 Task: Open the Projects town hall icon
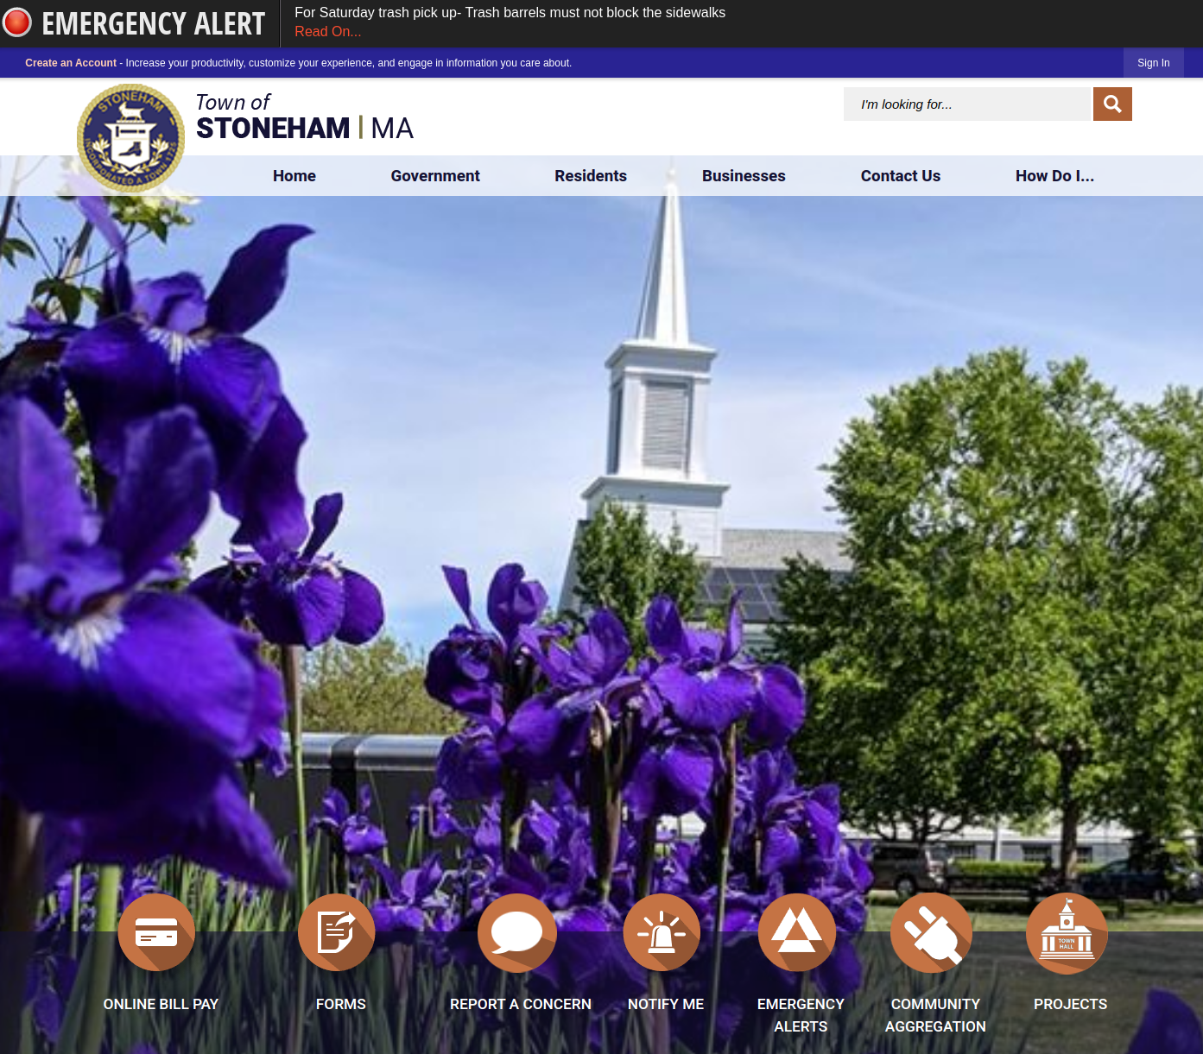pyautogui.click(x=1067, y=932)
